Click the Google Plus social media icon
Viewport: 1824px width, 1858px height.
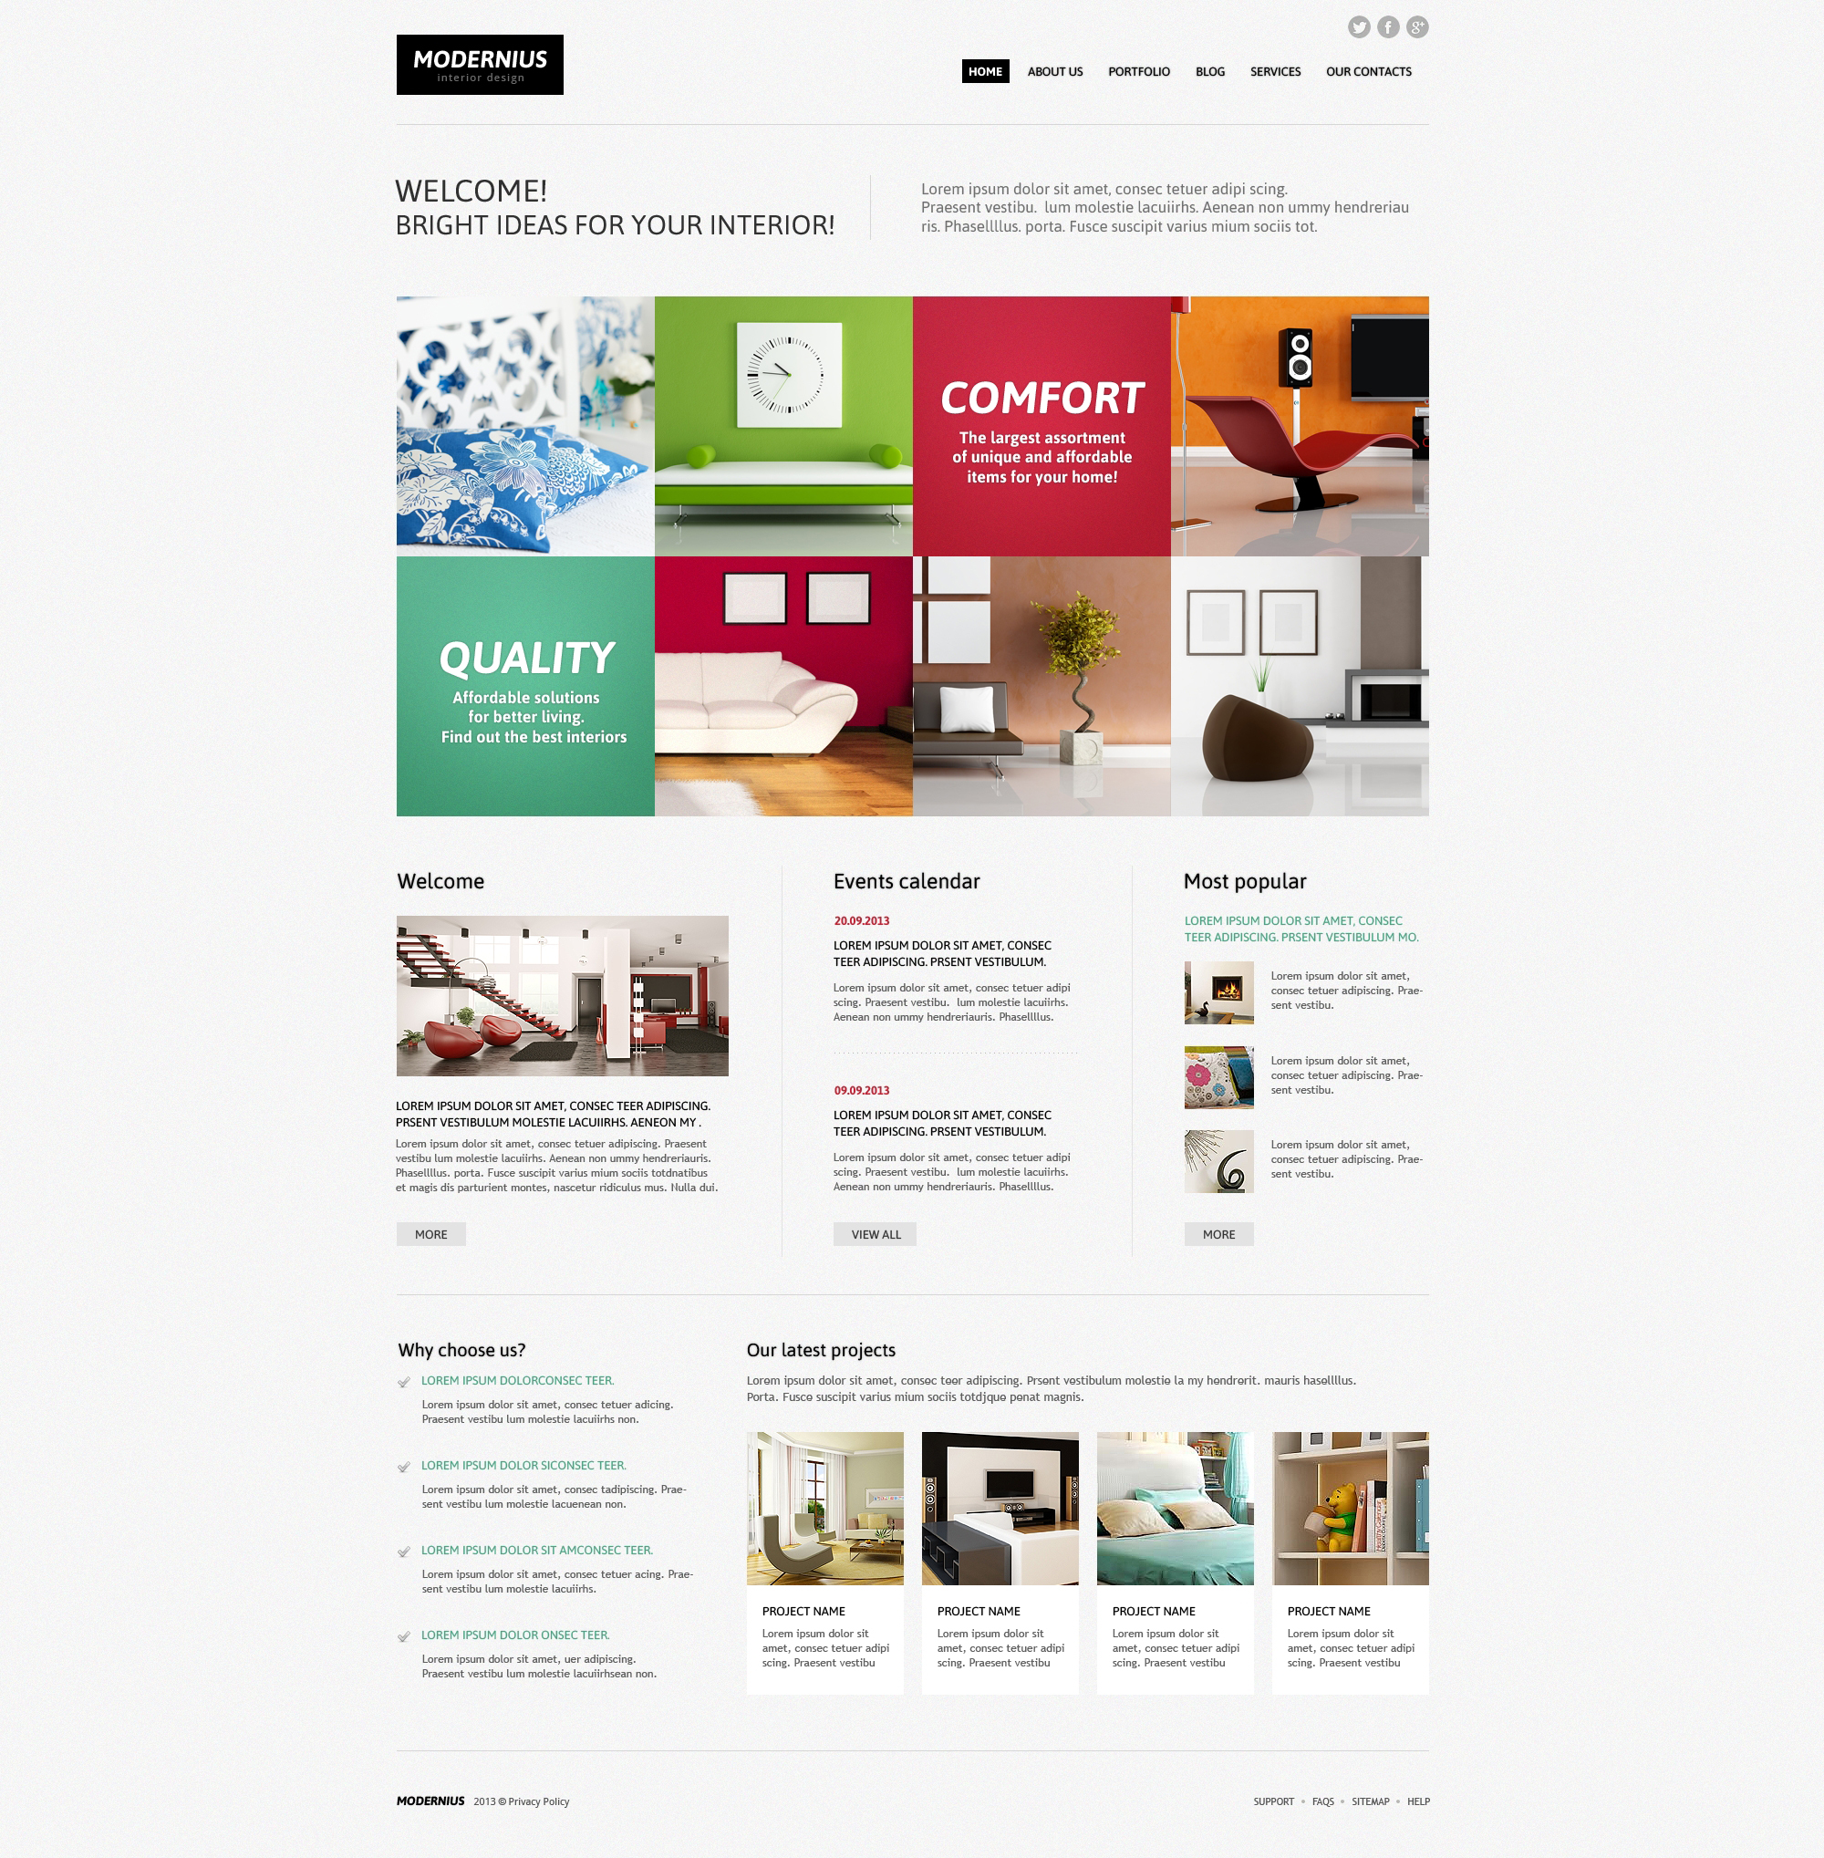pyautogui.click(x=1418, y=26)
